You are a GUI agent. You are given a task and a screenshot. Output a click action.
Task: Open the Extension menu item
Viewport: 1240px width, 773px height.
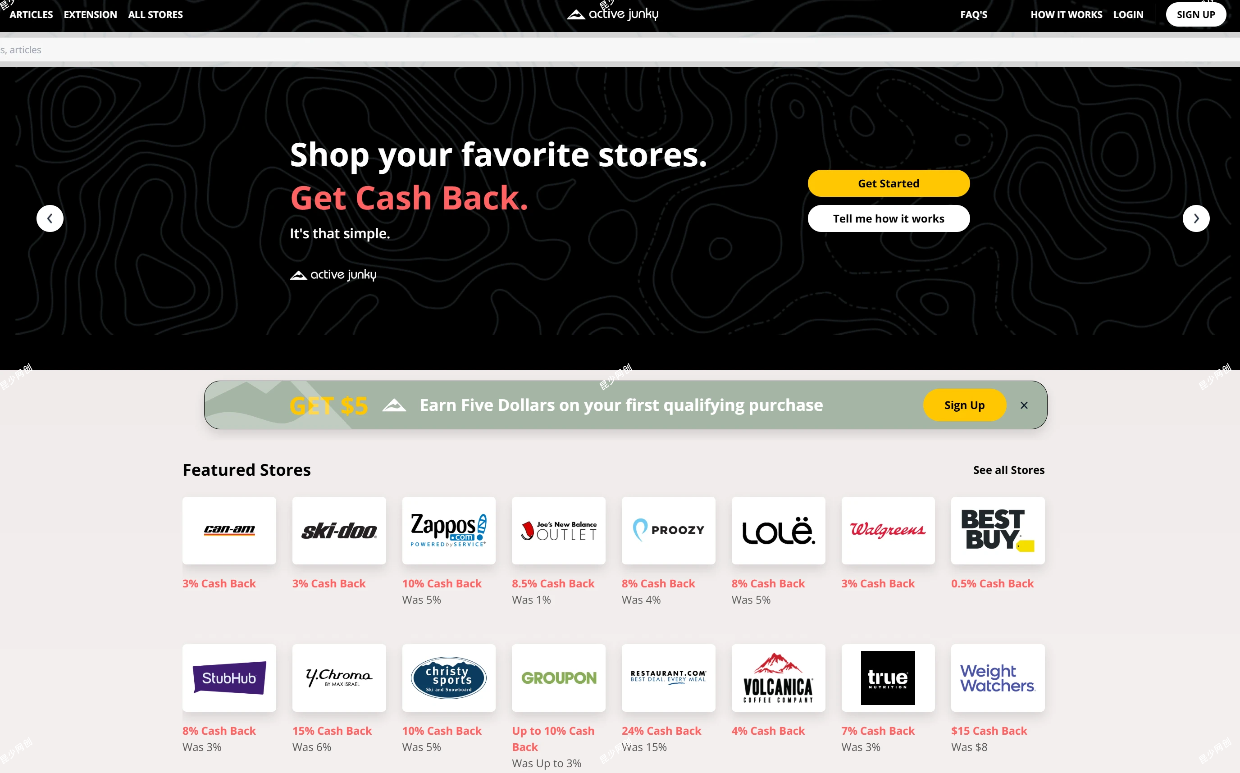coord(91,14)
